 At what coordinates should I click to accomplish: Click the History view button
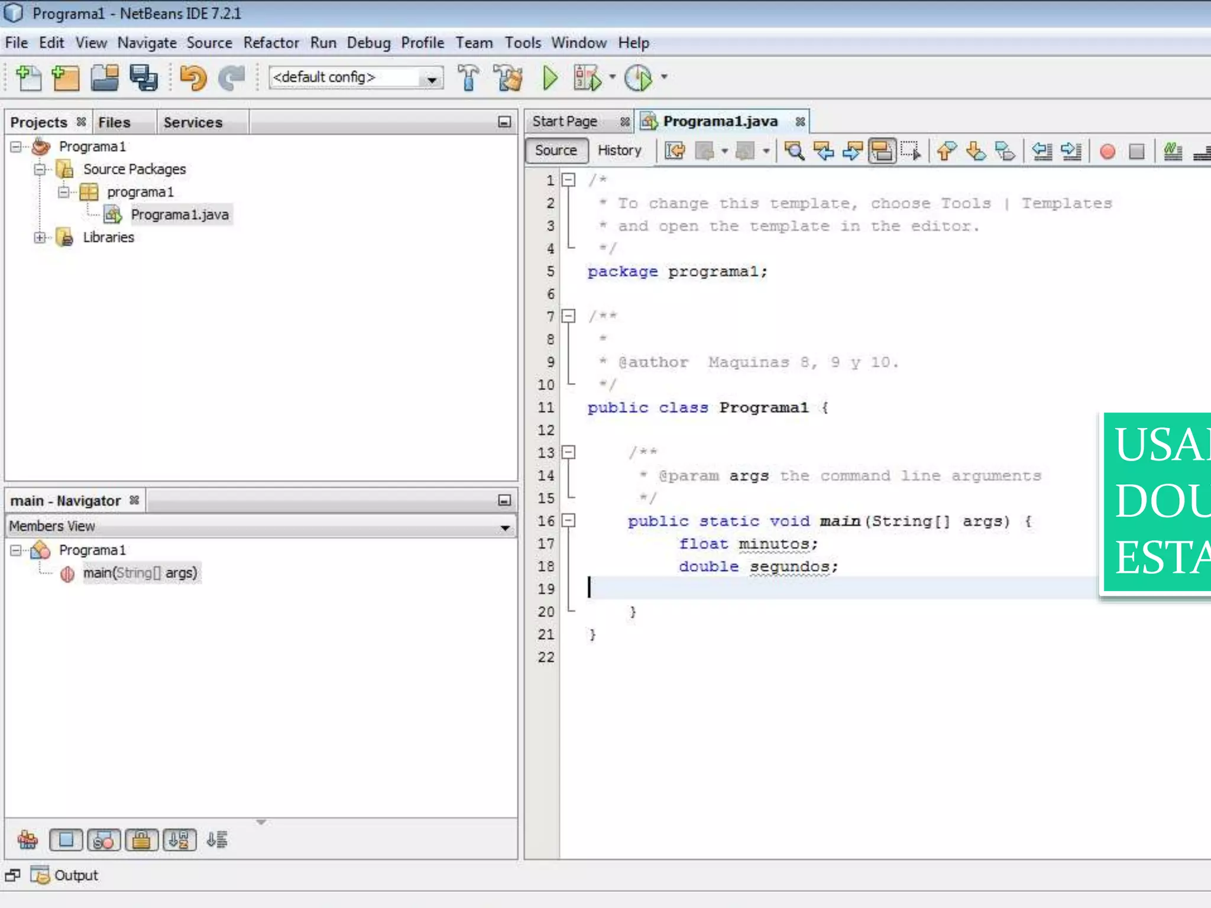tap(619, 150)
